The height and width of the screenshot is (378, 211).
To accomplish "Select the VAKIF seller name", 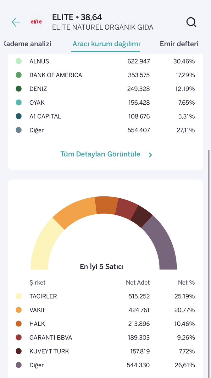I will (37, 310).
